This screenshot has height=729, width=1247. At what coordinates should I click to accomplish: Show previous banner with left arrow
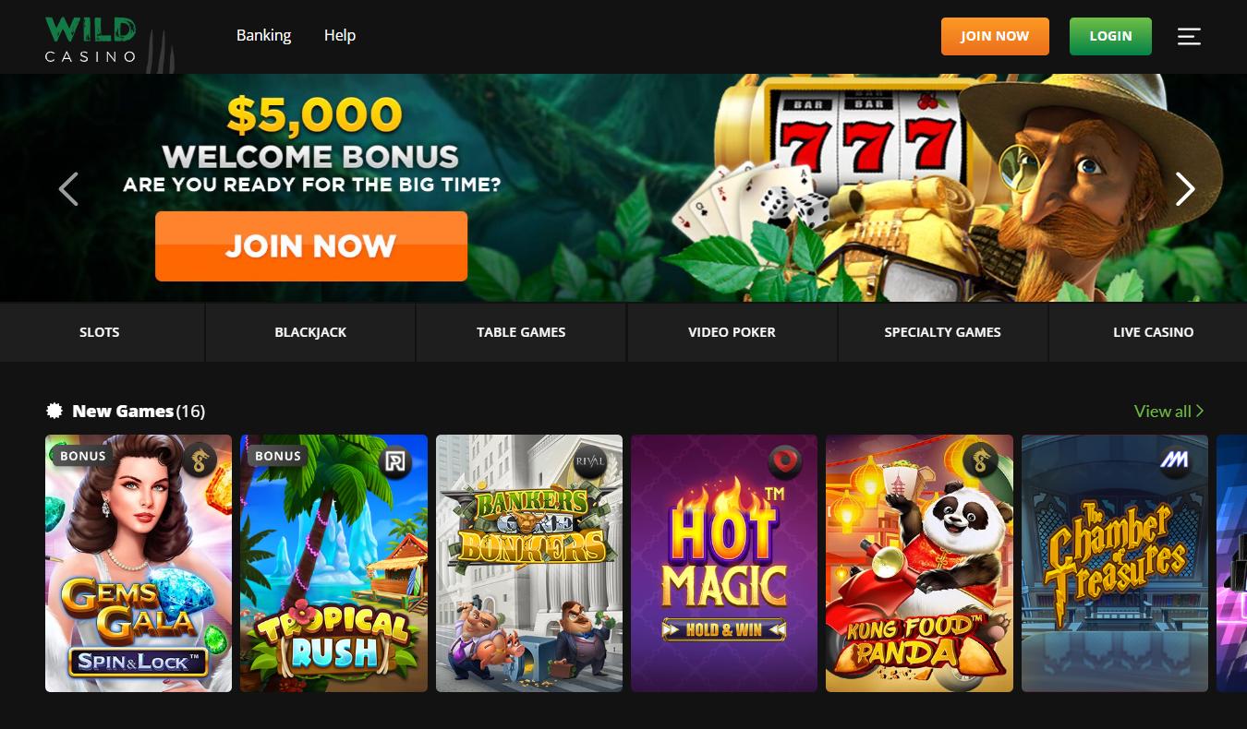(x=68, y=189)
